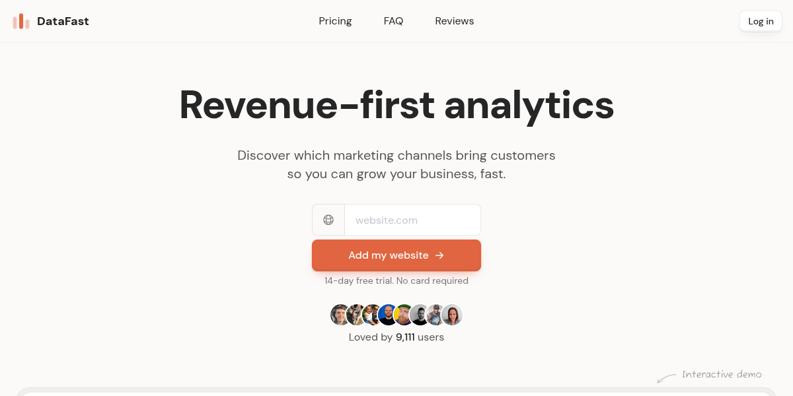Click the bolded 9,111 users count
The width and height of the screenshot is (793, 396).
(x=405, y=337)
